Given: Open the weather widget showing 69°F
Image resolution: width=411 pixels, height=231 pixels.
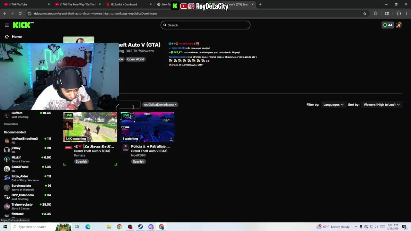Looking at the screenshot, I should coord(333,227).
